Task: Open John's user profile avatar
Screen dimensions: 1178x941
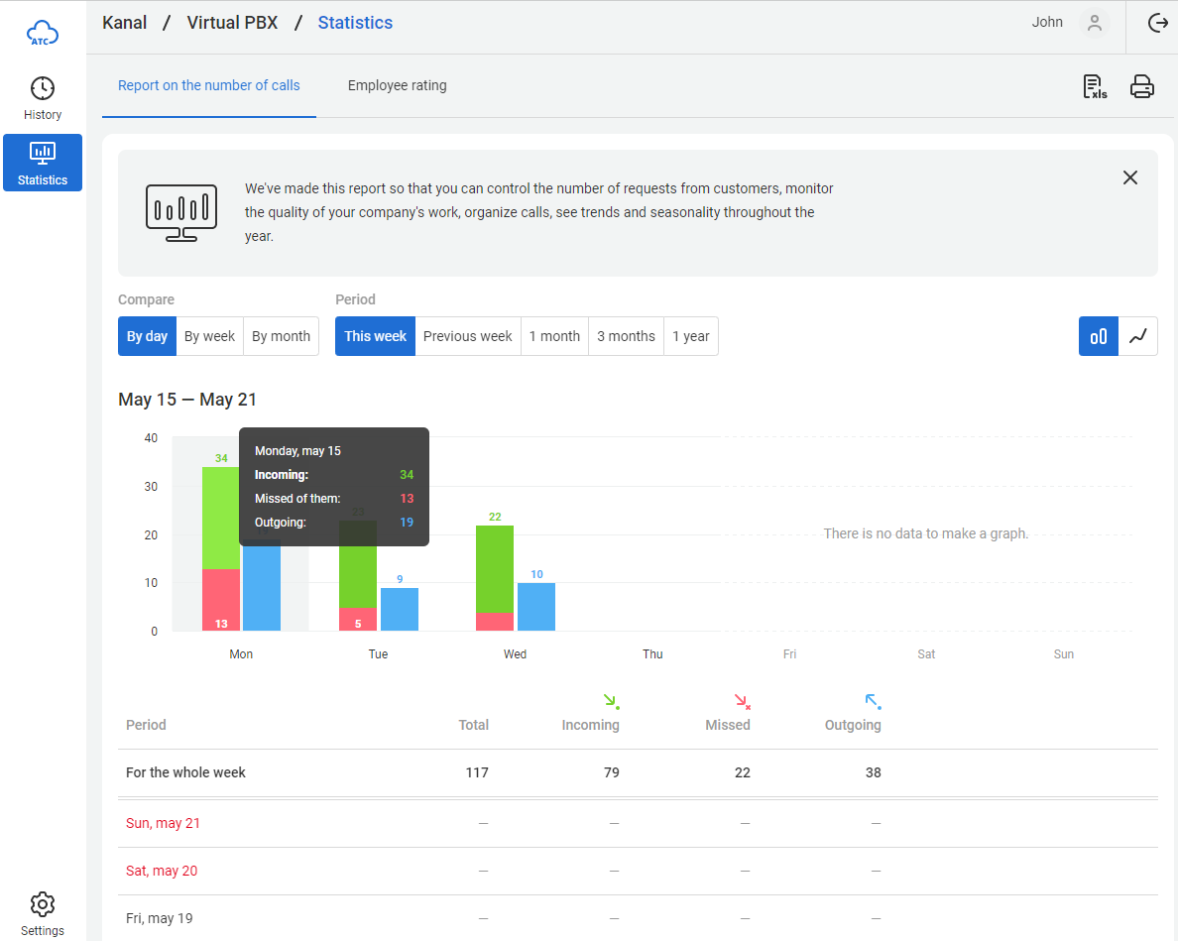Action: click(1094, 23)
